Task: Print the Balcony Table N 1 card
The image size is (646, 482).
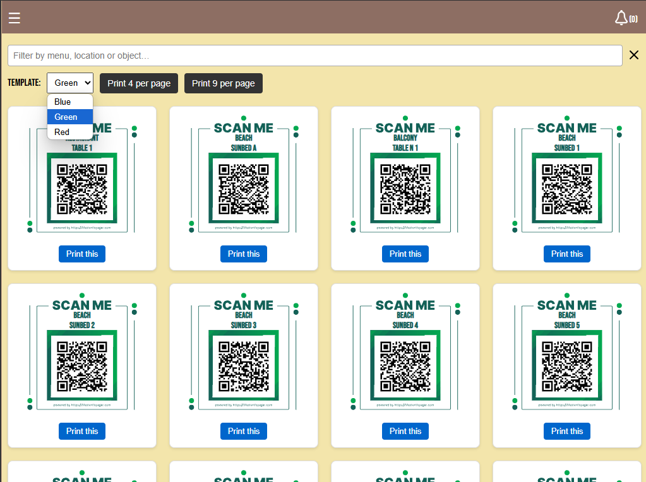Action: tap(405, 254)
